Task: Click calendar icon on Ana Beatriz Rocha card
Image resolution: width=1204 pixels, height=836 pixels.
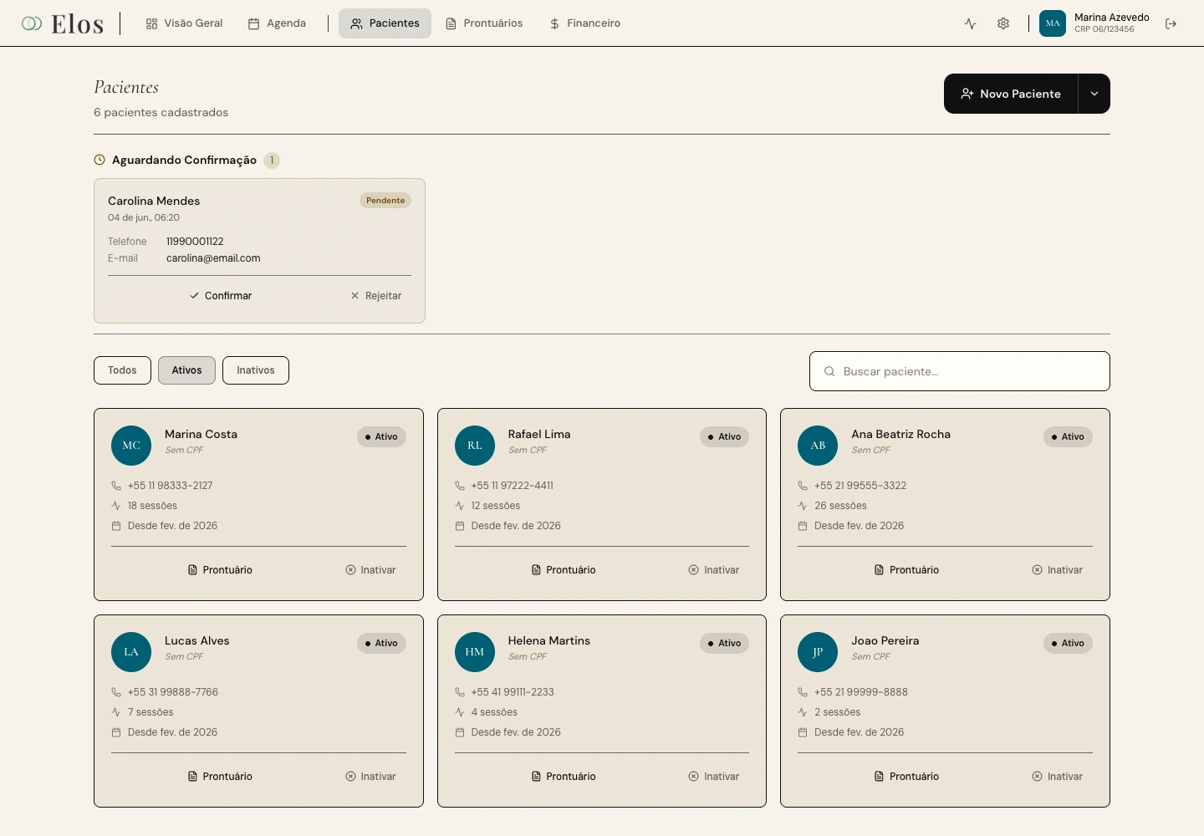Action: pyautogui.click(x=803, y=526)
